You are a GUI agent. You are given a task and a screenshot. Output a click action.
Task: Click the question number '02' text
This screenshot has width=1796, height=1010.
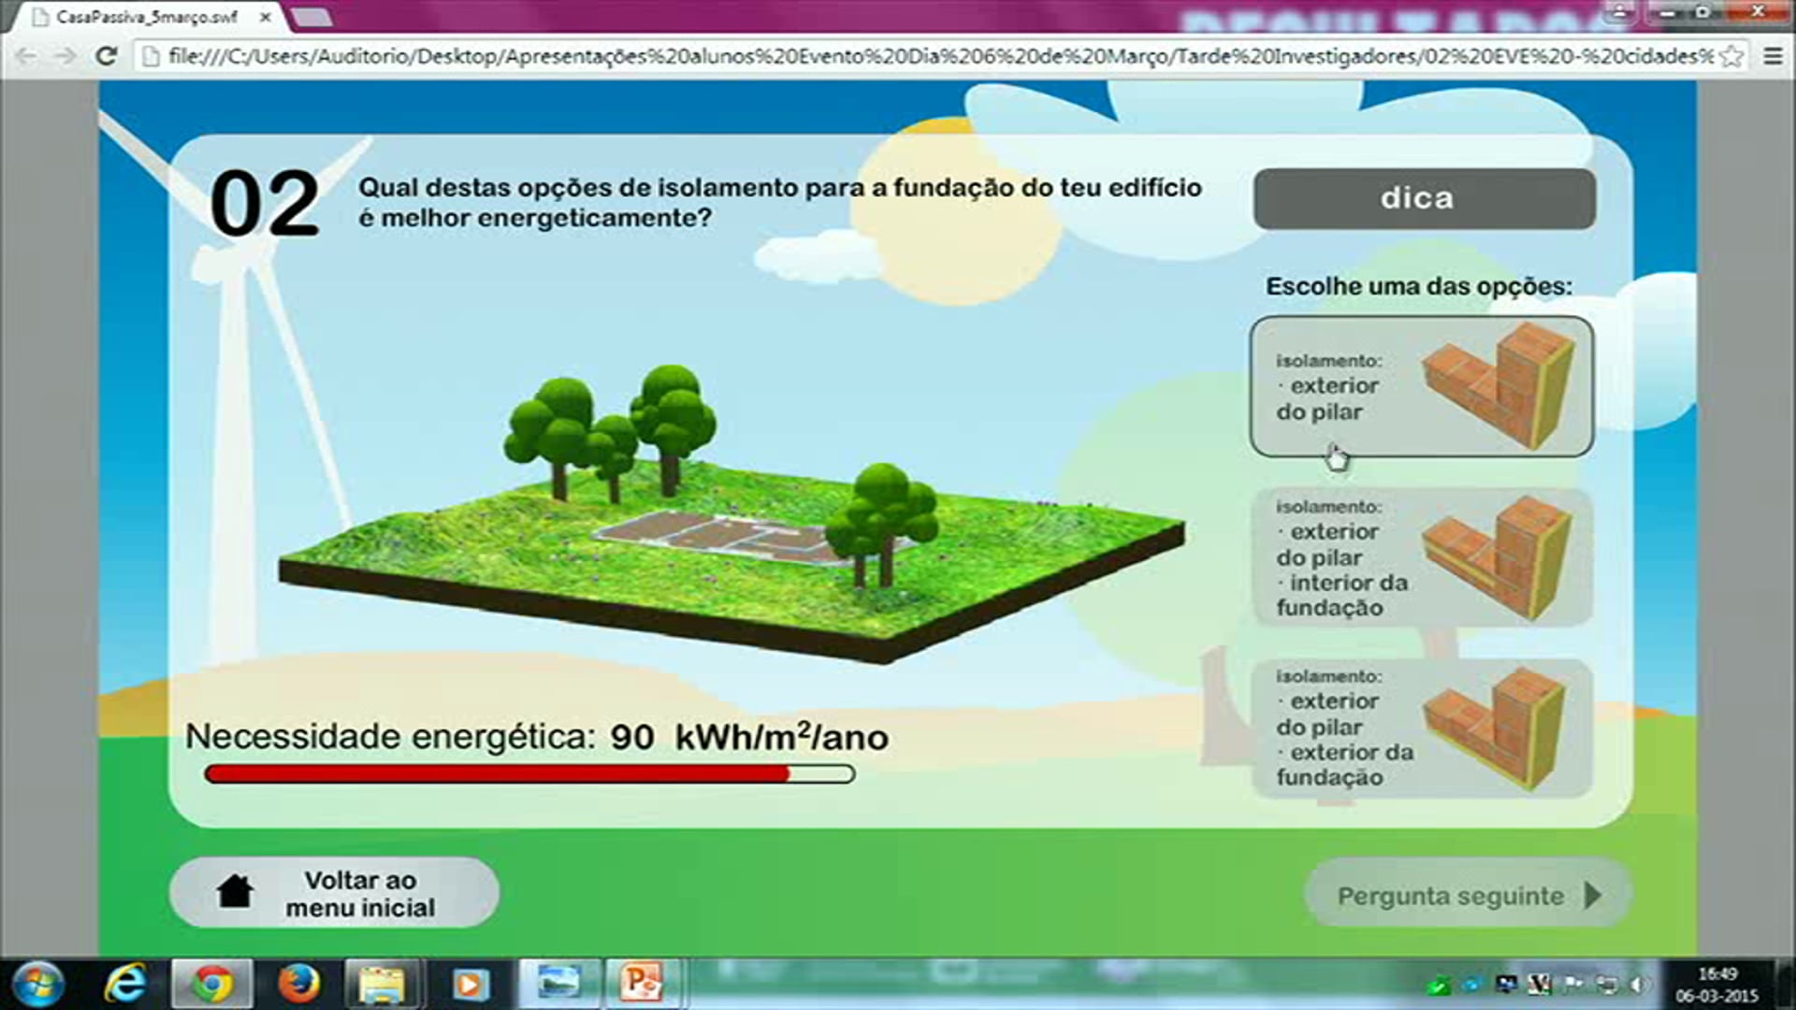pyautogui.click(x=265, y=204)
